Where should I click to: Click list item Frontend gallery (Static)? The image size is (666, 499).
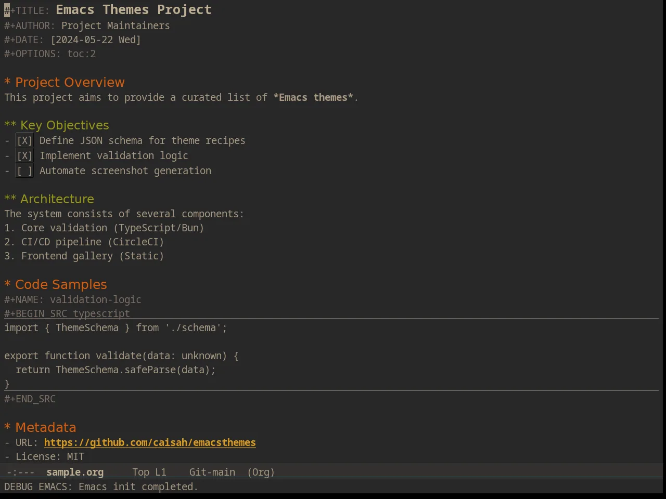tap(84, 256)
